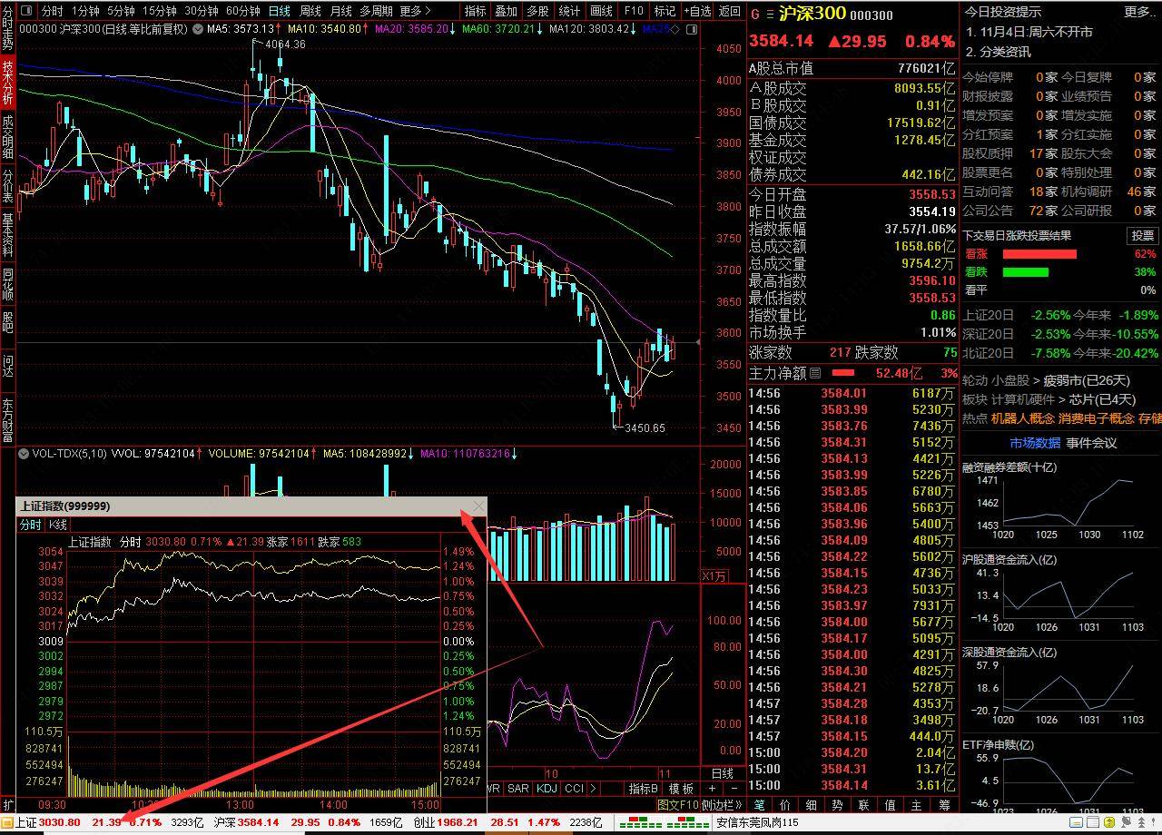This screenshot has width=1162, height=835.
Task: Switch chart to 5分钟 period
Action: pyautogui.click(x=121, y=11)
